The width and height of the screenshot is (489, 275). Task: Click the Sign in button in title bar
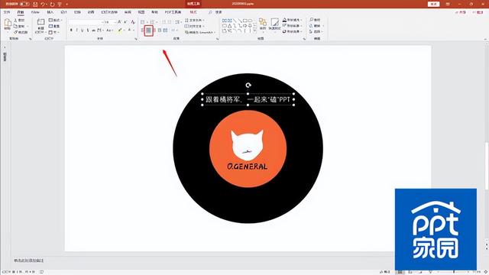click(x=433, y=4)
